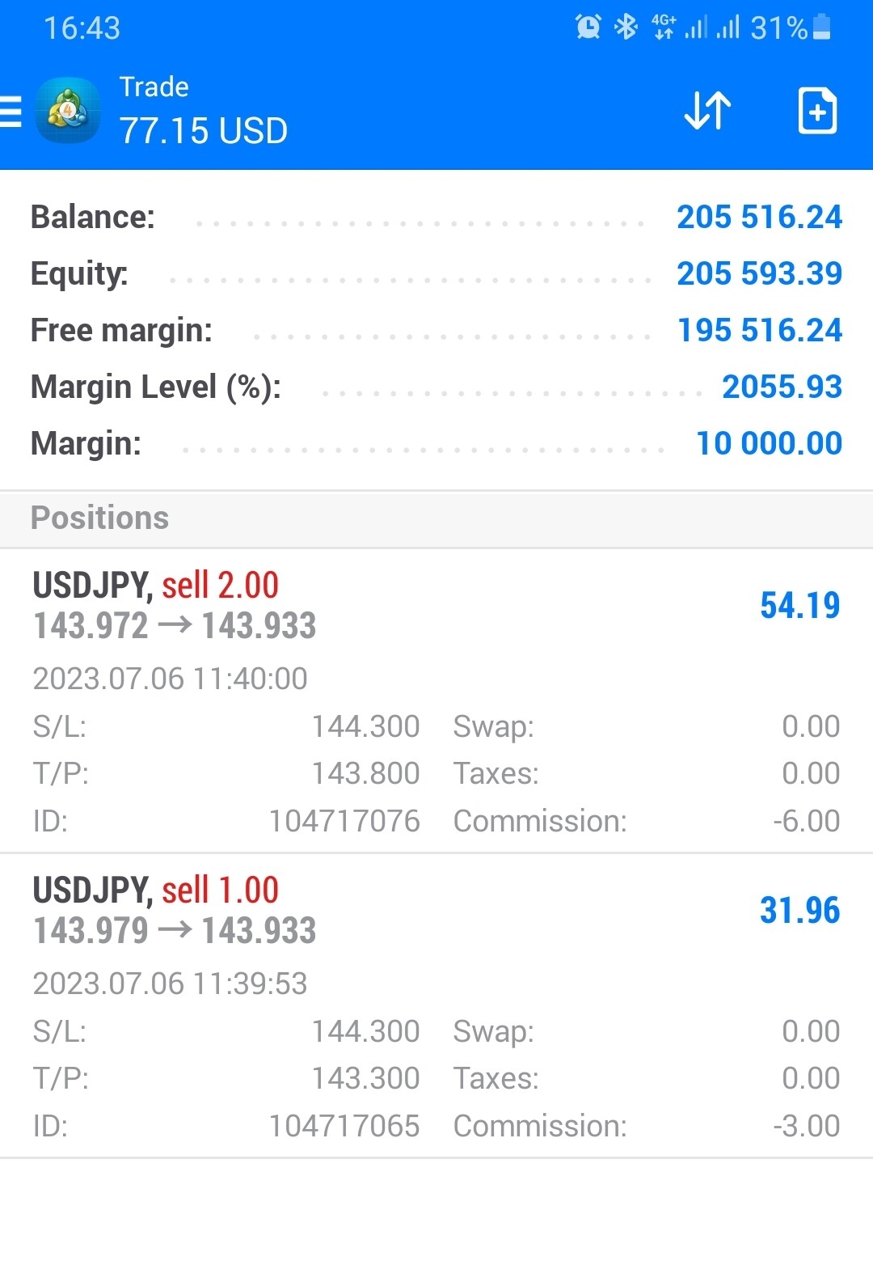The image size is (873, 1265).
Task: Open the USDJPY sell 2.00 position
Action: pyautogui.click(x=436, y=700)
